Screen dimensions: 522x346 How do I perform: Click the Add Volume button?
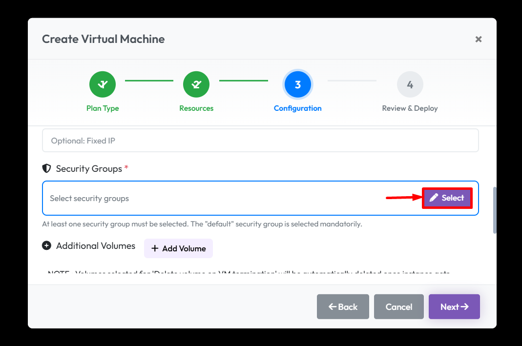point(178,248)
